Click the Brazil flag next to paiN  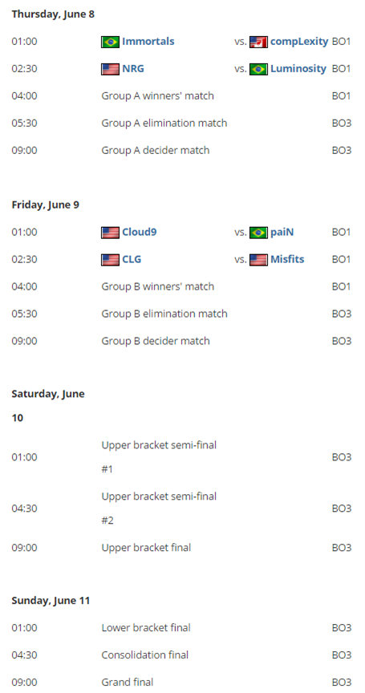[258, 233]
